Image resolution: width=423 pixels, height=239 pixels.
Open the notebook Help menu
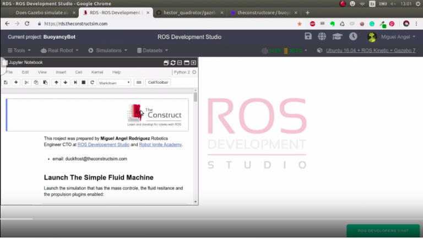click(x=116, y=72)
